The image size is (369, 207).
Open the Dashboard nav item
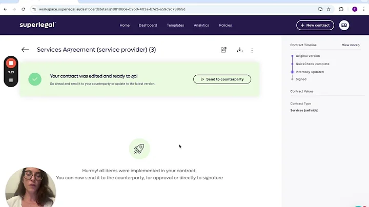148,25
